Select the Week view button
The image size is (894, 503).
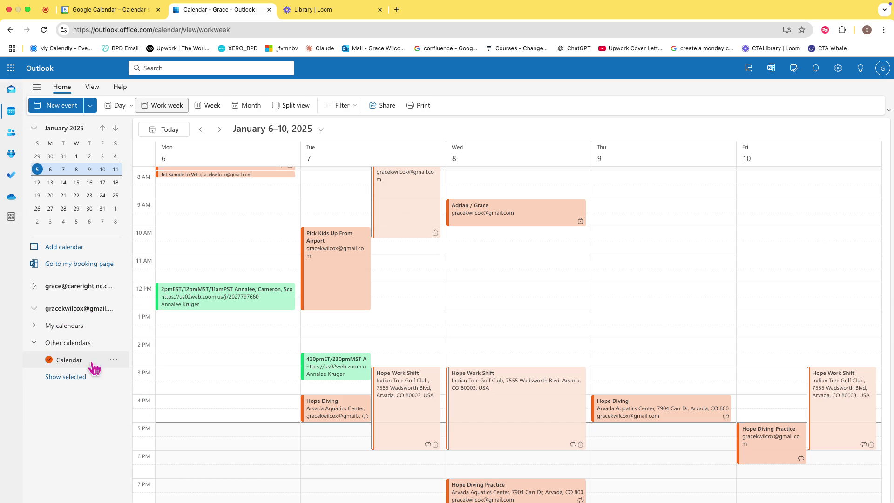[x=207, y=105]
